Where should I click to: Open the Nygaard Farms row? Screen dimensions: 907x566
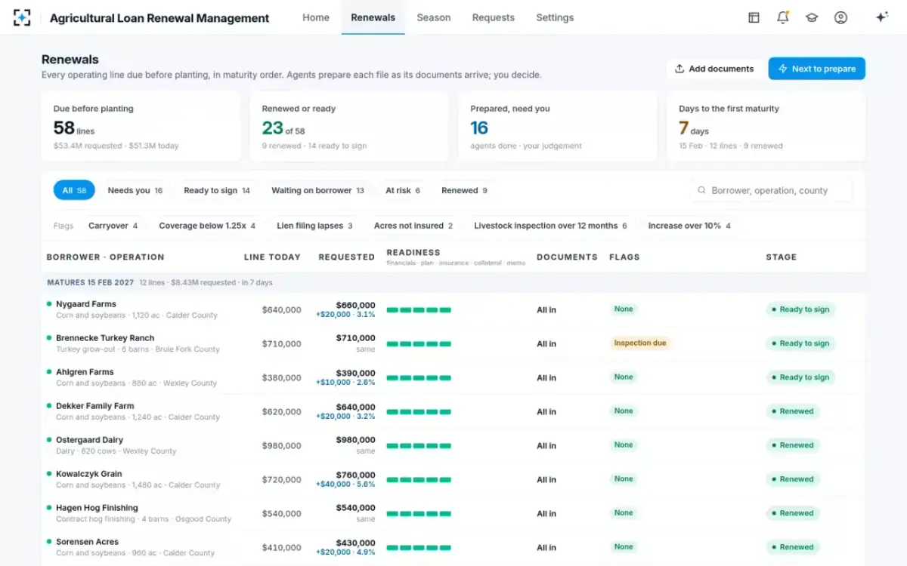click(453, 309)
